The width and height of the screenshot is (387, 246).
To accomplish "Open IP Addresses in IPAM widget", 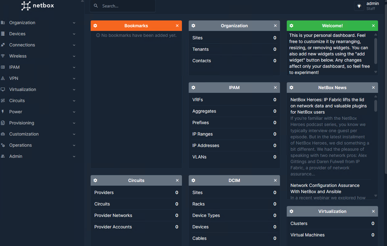I will coord(234,145).
